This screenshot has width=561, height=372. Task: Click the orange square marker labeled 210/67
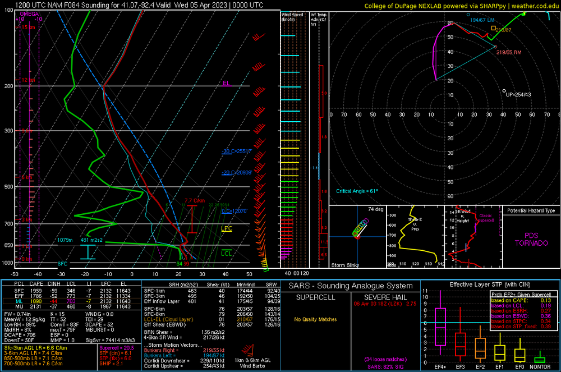point(493,28)
